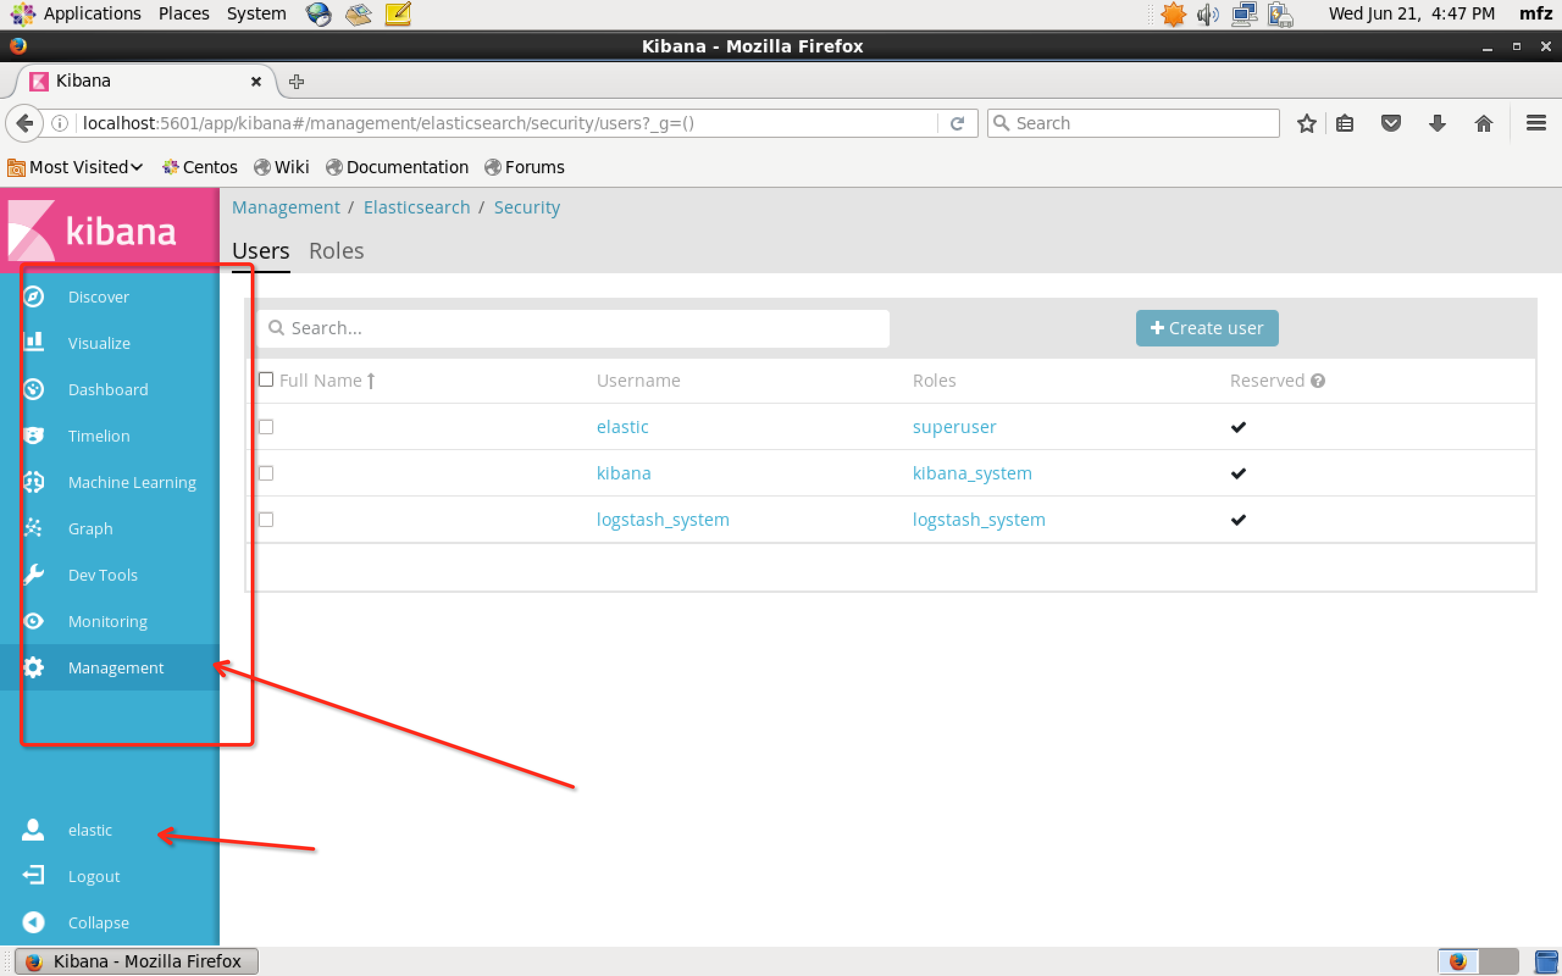The height and width of the screenshot is (976, 1562).
Task: Open the kibana username link
Action: [x=624, y=473]
